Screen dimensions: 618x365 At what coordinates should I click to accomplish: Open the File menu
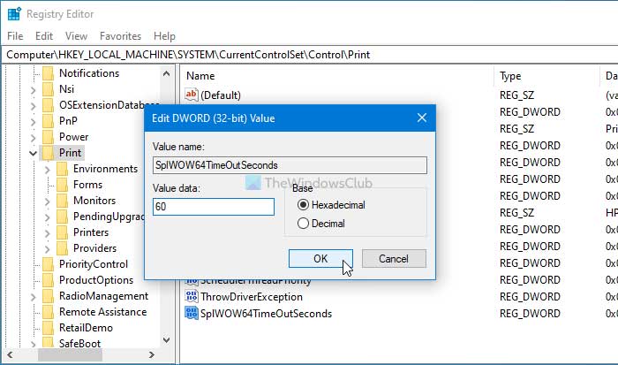pyautogui.click(x=15, y=36)
